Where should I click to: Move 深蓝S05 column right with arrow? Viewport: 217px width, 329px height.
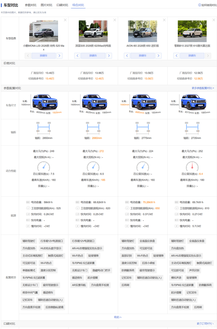[109, 56]
